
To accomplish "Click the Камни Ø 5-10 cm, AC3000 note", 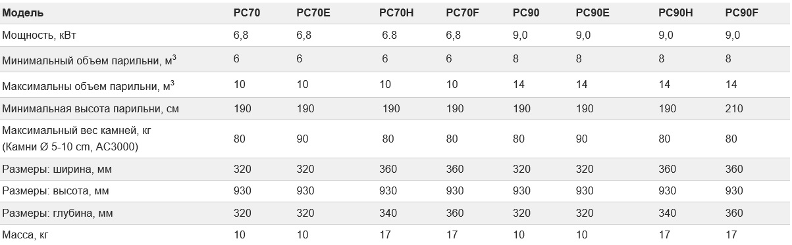I will click(x=70, y=146).
